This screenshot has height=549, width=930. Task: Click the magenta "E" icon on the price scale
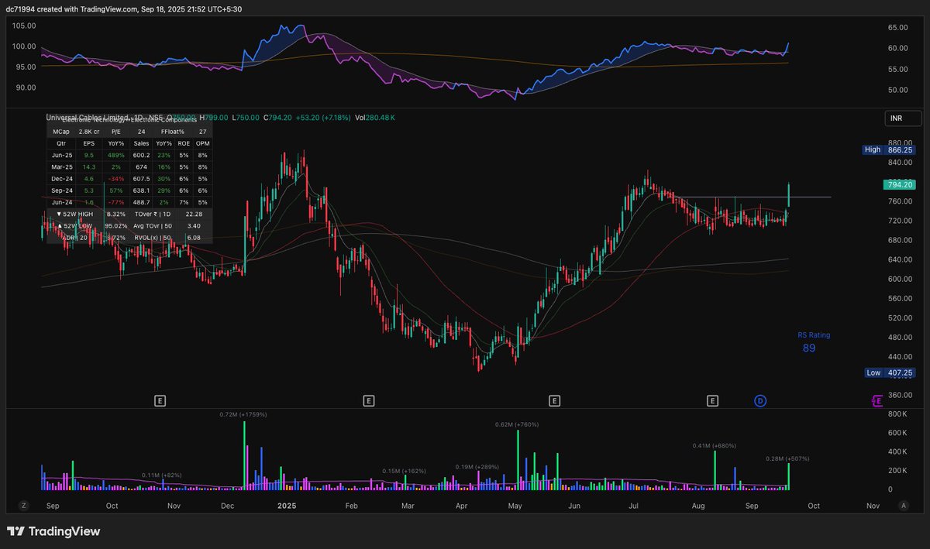coord(877,400)
